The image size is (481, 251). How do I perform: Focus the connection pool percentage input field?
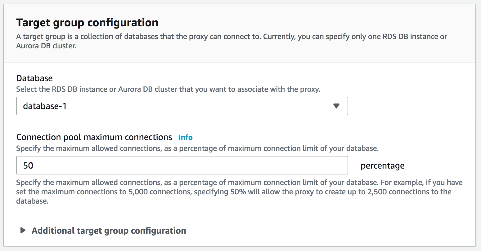point(182,165)
